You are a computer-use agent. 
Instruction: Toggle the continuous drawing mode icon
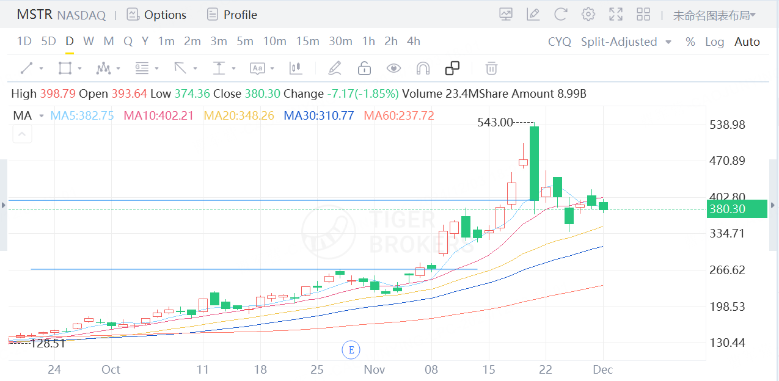(x=452, y=68)
